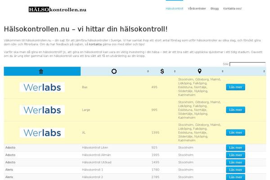Viewport: 270px width, 180px height.
Task: Click price 2785 in table
Action: [155, 177]
